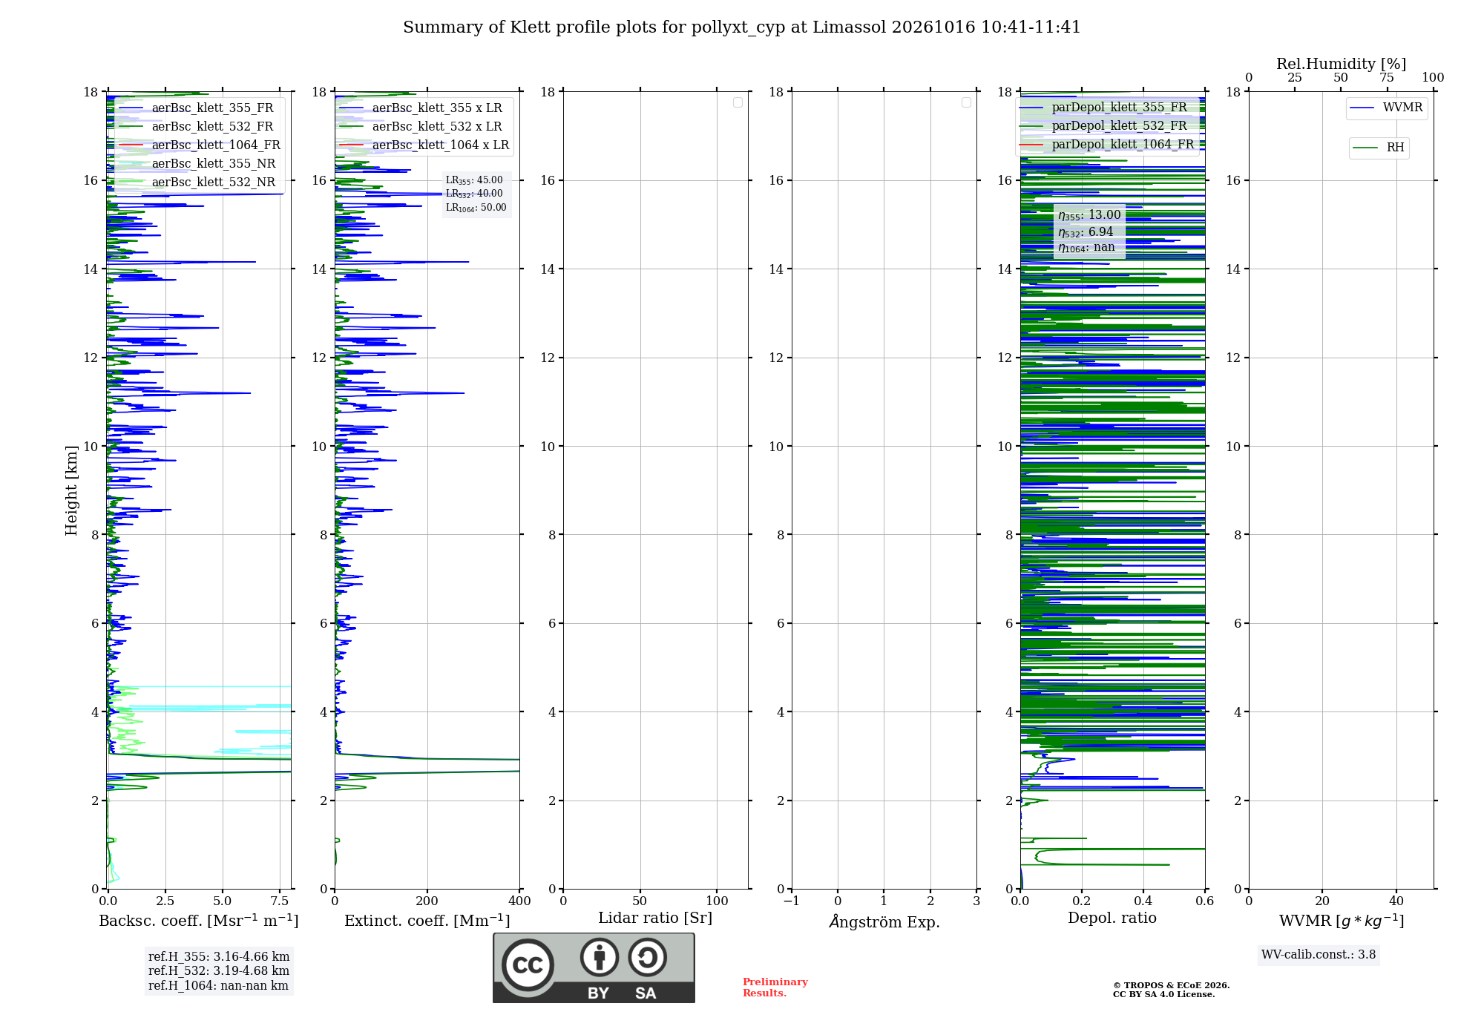
Task: Click the LR355: 45.00 annotation
Action: 474,180
